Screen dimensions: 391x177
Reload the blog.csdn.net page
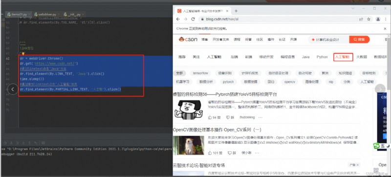coord(193,19)
